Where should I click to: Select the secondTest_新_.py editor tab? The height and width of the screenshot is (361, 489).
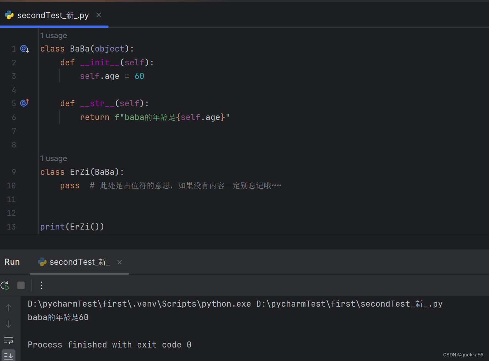pos(54,15)
